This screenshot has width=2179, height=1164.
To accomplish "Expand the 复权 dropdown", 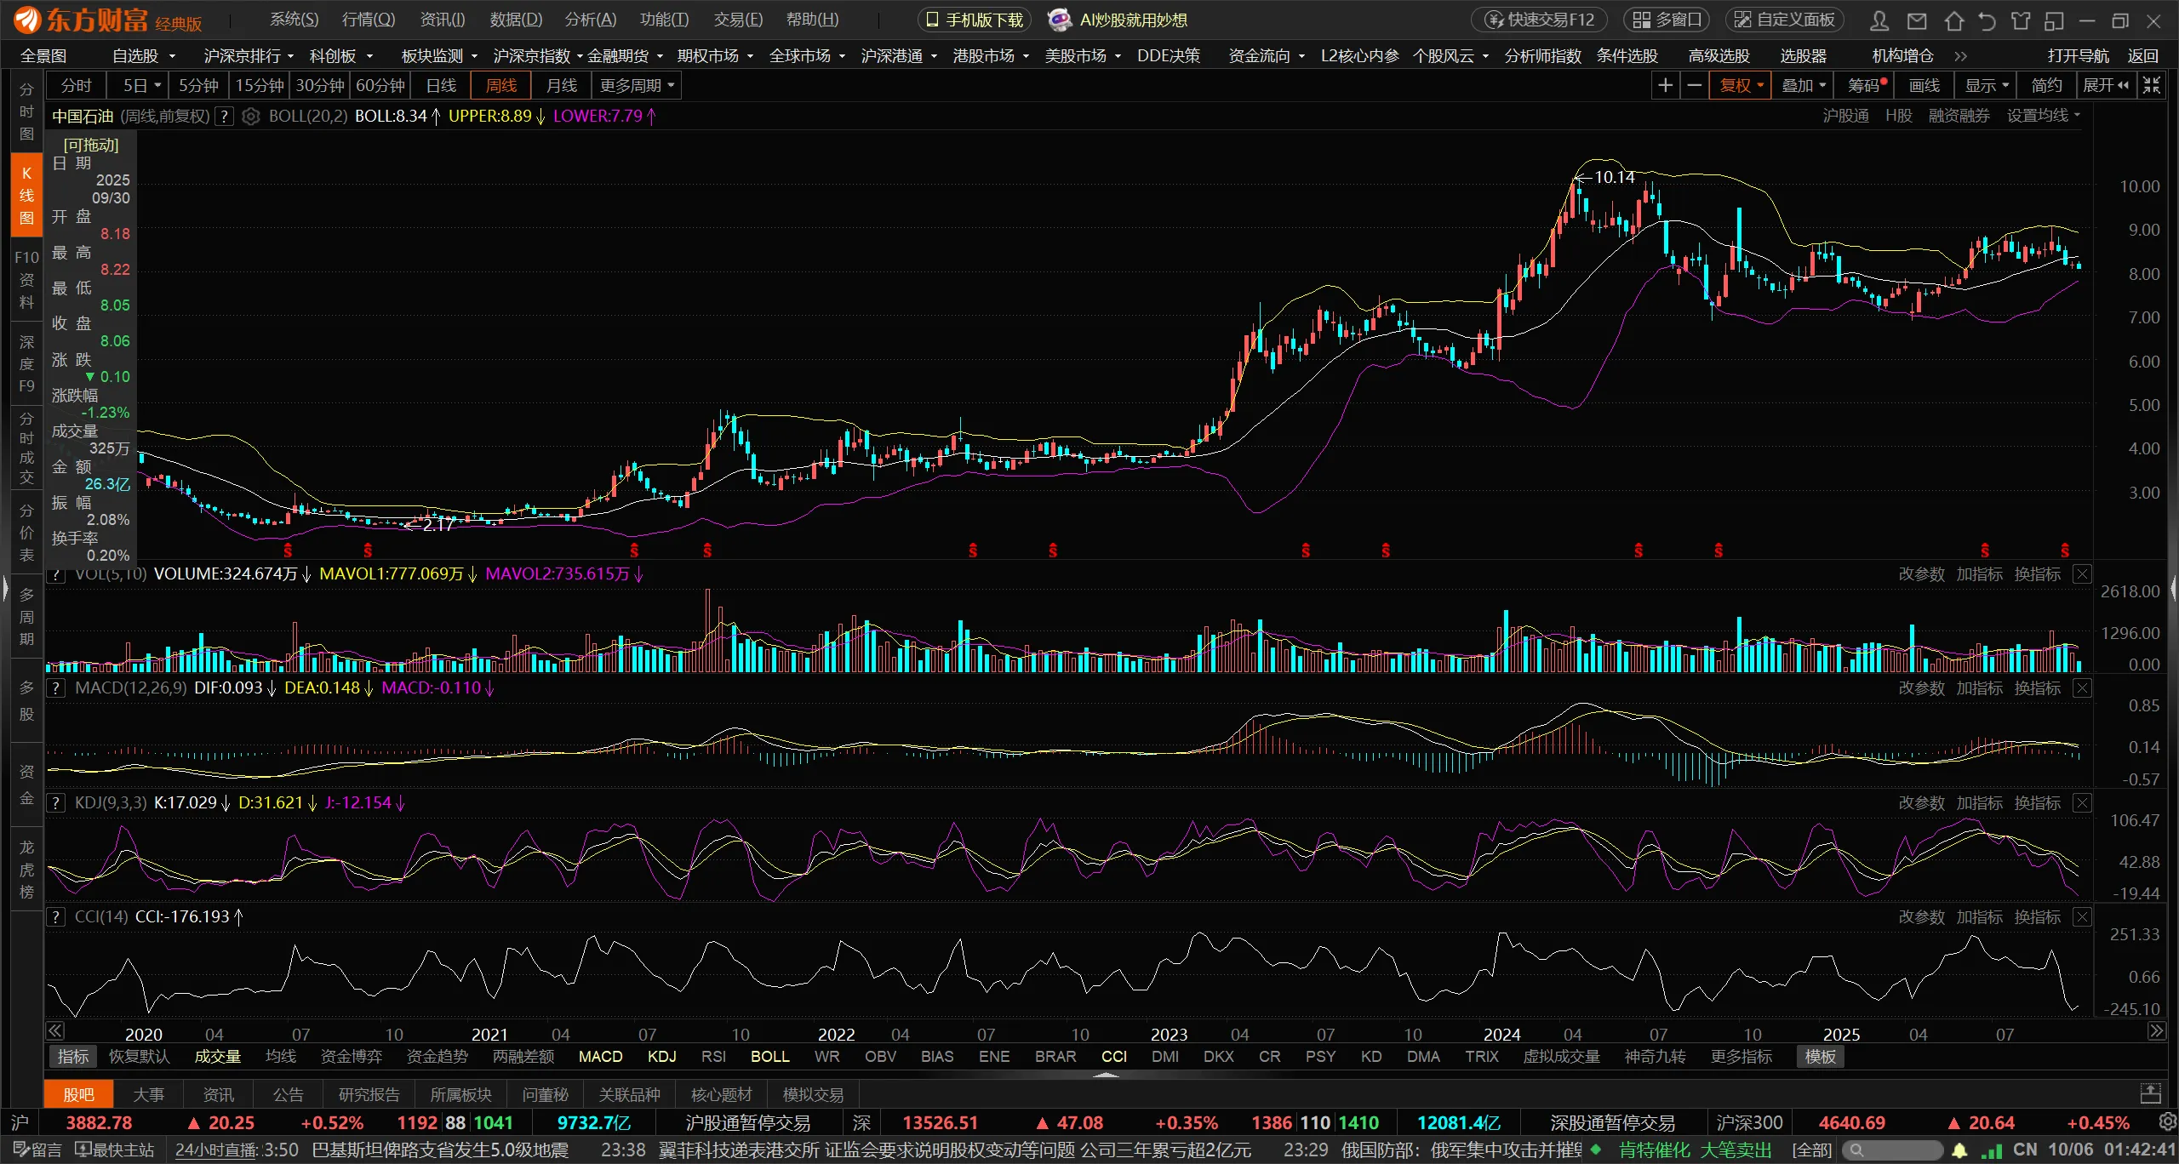I will click(1740, 85).
